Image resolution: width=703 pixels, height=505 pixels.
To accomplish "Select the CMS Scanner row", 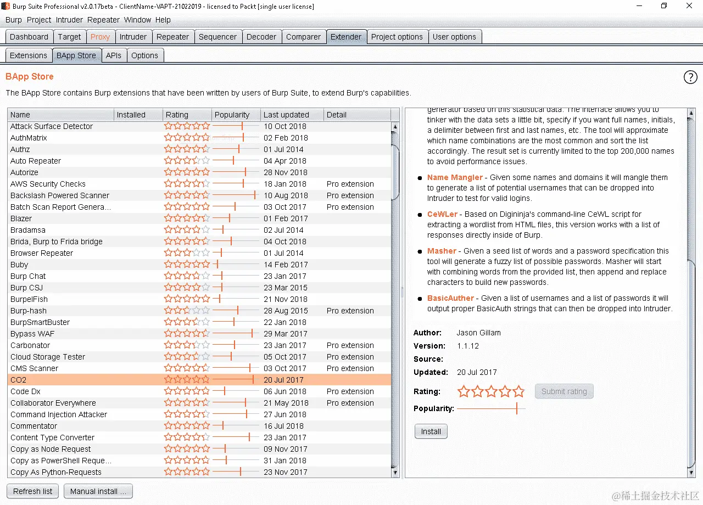I will (199, 368).
